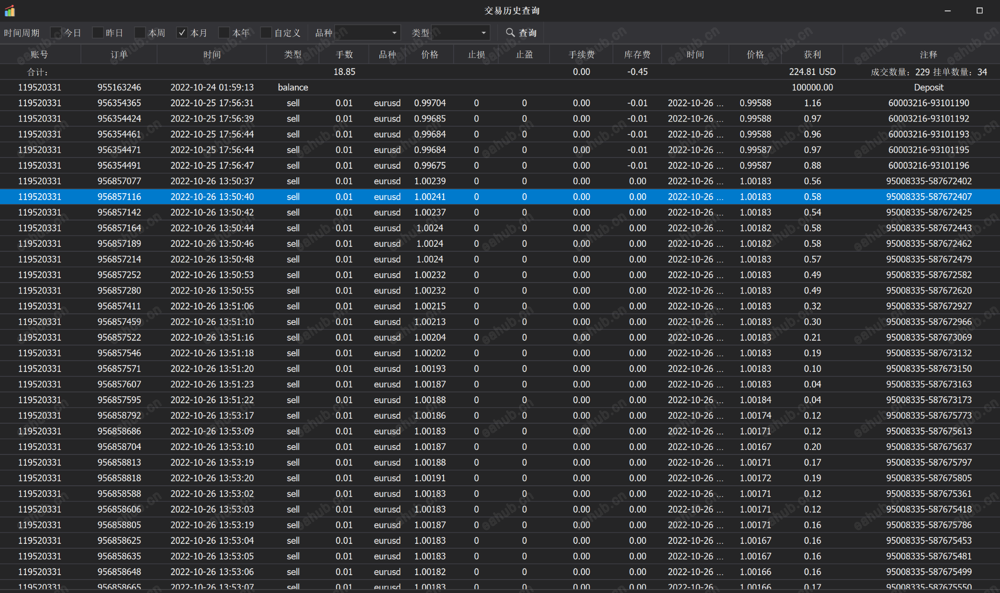Click the 库存费 swap column header
The width and height of the screenshot is (1000, 593).
[x=637, y=55]
